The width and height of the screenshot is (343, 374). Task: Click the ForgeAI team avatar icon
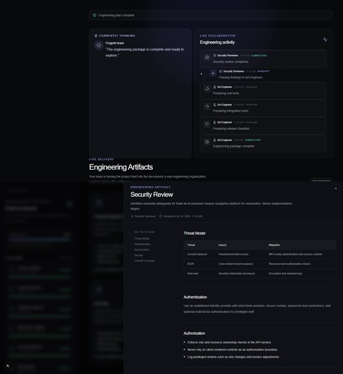tap(99, 45)
